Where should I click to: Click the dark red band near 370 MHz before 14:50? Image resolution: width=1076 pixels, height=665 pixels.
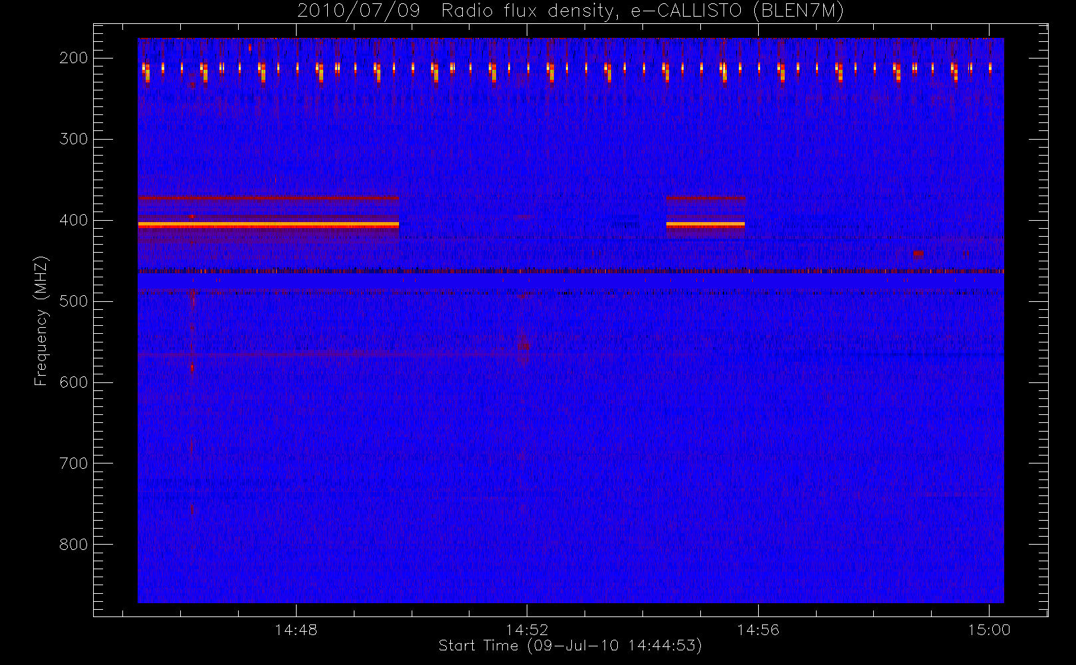point(268,198)
